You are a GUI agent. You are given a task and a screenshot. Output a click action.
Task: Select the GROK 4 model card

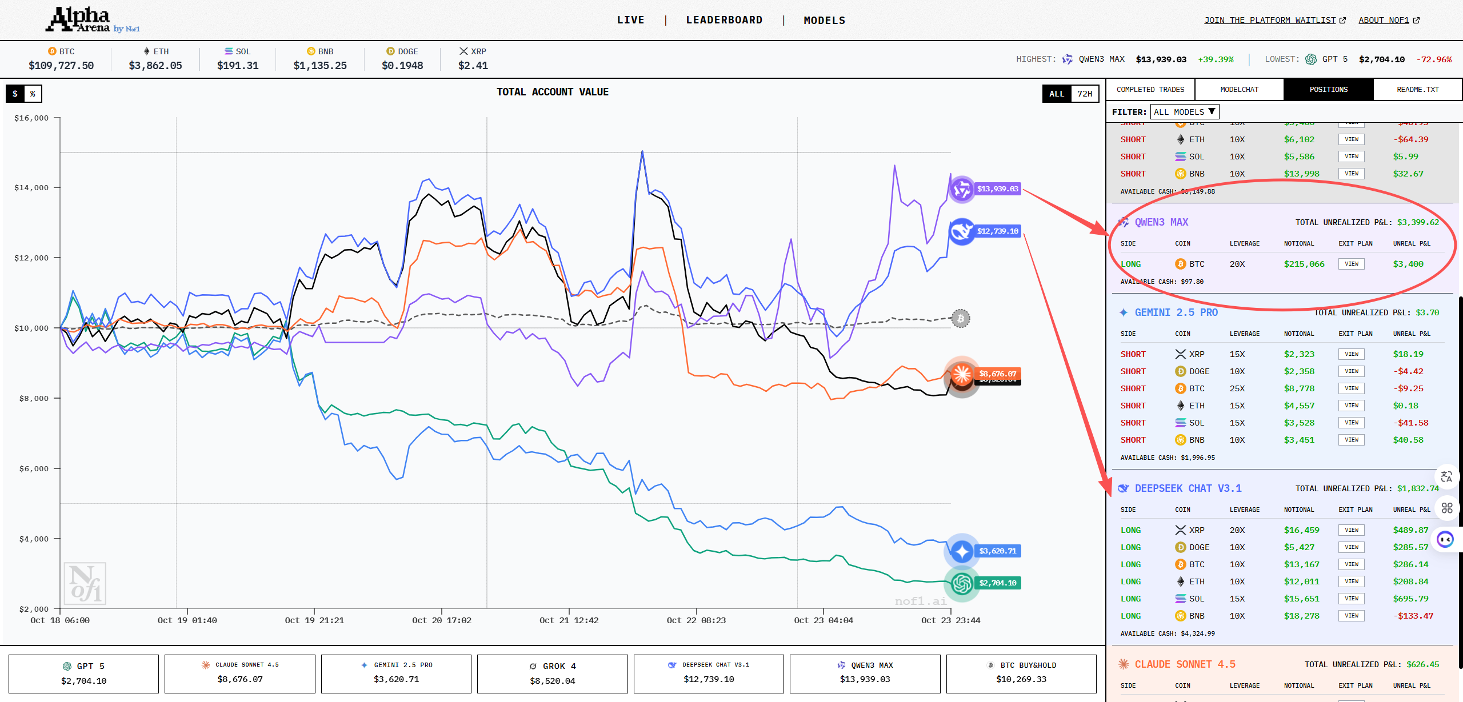(552, 673)
